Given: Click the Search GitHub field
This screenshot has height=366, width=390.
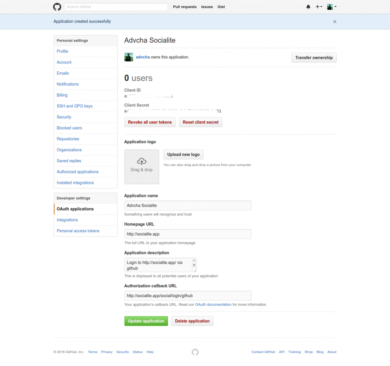Looking at the screenshot, I should (x=116, y=6).
